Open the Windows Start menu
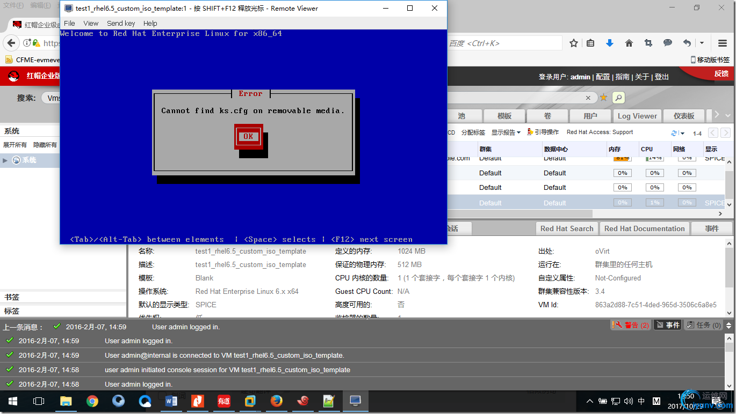 pos(12,401)
